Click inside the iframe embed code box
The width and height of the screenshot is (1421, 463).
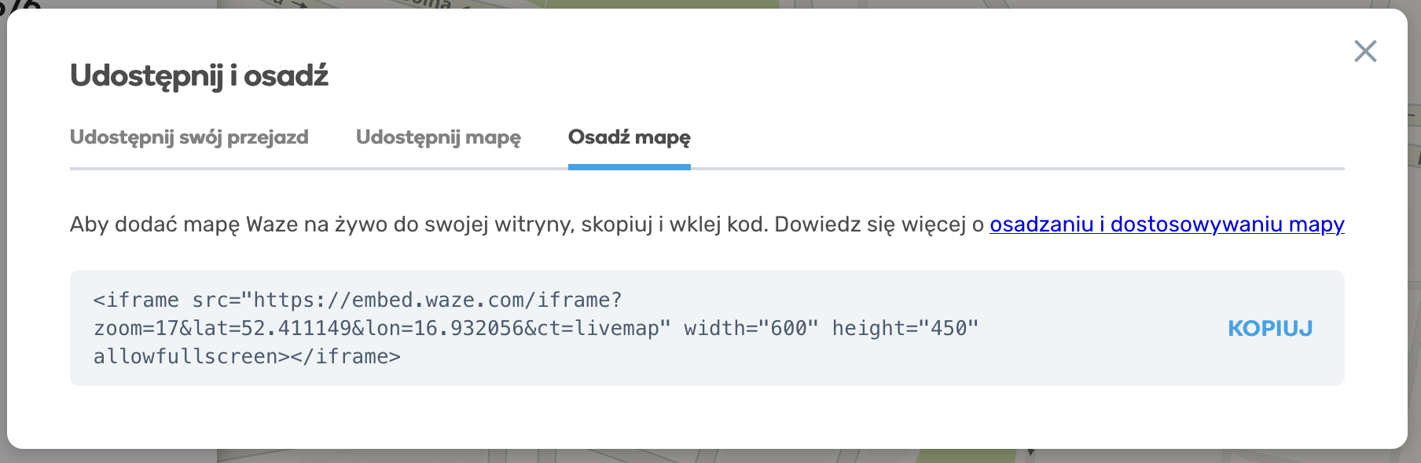point(707,328)
